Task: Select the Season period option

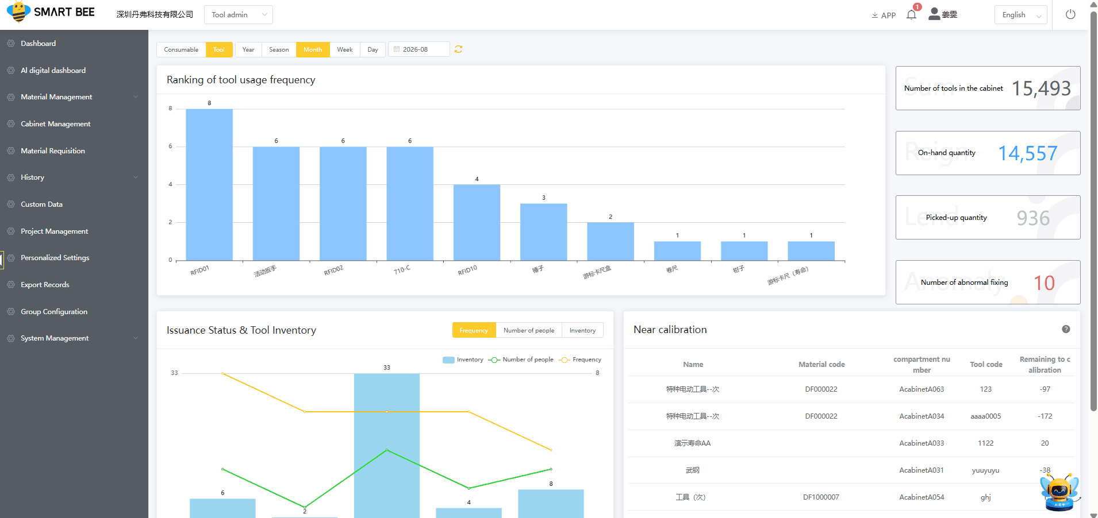Action: click(279, 49)
